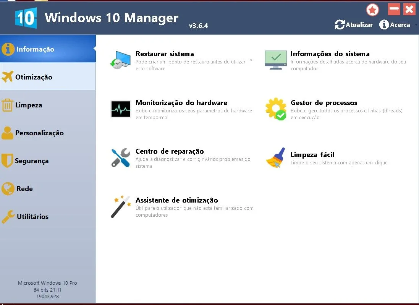Viewport: 419px width, 305px height.
Task: Click the Atualizar refresh arrows icon
Action: pyautogui.click(x=340, y=25)
